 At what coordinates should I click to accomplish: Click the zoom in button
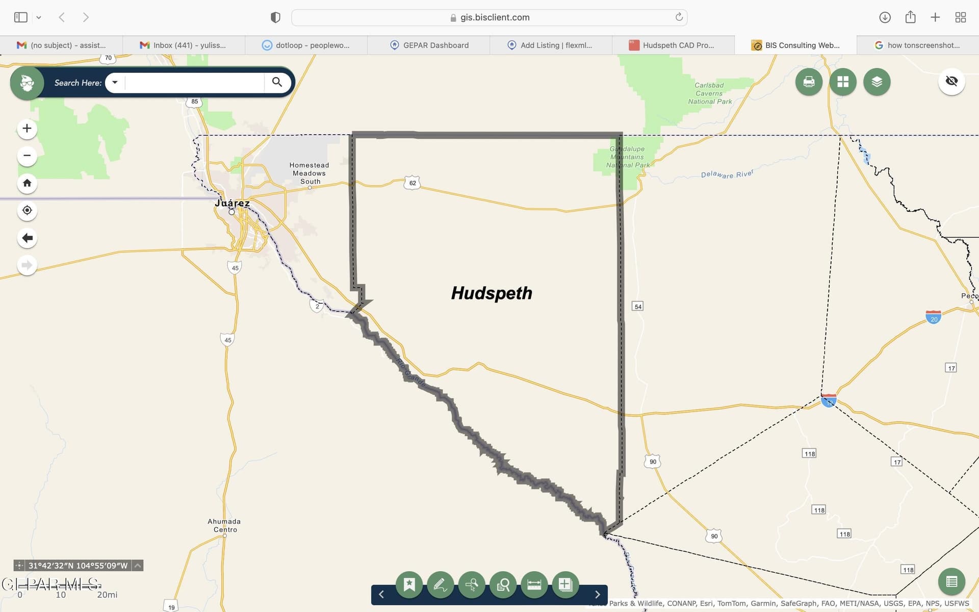pyautogui.click(x=27, y=128)
